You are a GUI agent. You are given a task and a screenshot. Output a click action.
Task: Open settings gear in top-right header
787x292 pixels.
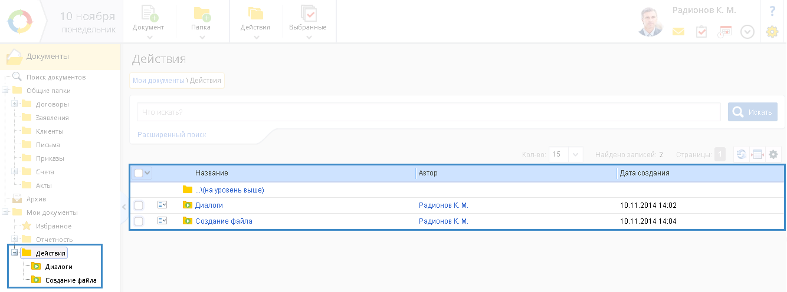(x=772, y=32)
